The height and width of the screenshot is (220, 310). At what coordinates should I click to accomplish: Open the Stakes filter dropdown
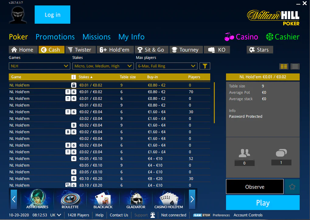click(x=103, y=66)
